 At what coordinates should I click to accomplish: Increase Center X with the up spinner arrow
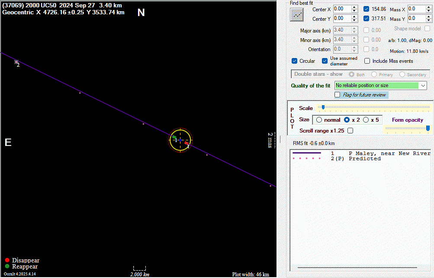(354, 7)
